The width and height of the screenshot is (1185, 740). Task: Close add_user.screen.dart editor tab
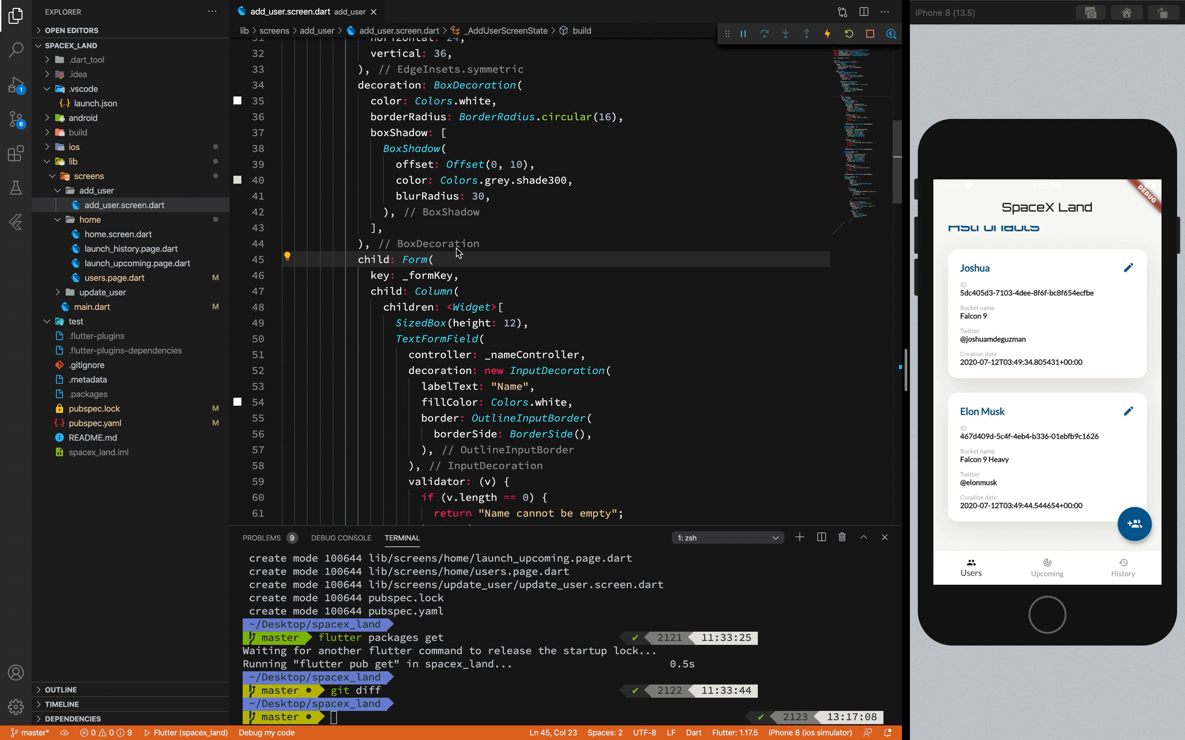pyautogui.click(x=374, y=12)
